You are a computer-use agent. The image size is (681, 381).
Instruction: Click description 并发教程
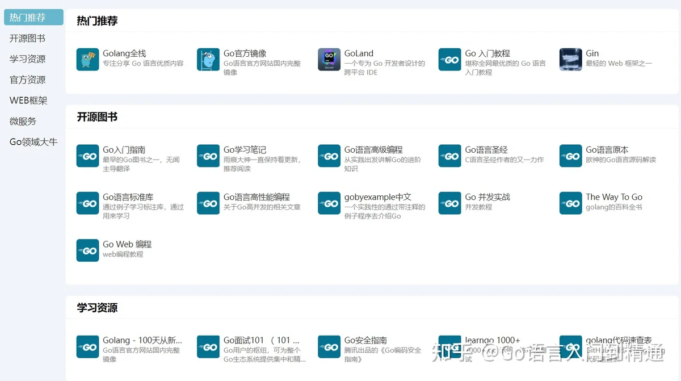478,207
